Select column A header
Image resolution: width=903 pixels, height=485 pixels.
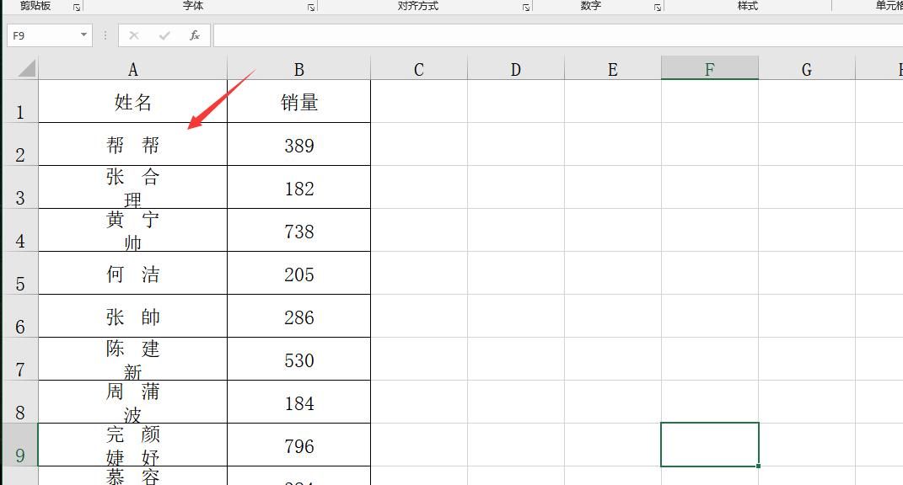click(132, 67)
